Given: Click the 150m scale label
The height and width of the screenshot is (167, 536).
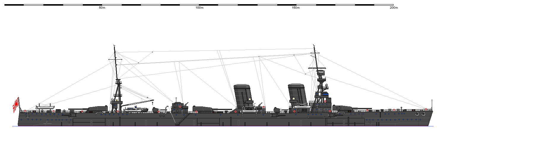Looking at the screenshot, I should click(x=296, y=8).
